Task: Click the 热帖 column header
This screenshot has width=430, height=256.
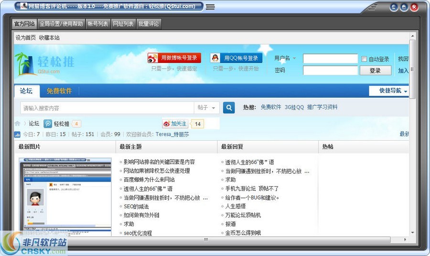Action: pos(328,147)
